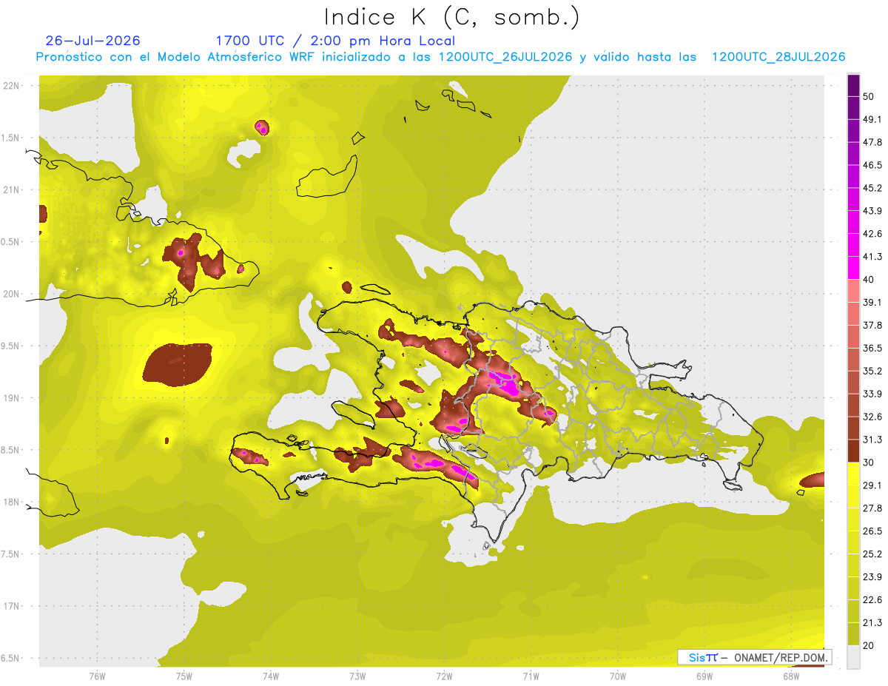
Task: Click the latitude label '22N'
Action: [13, 86]
